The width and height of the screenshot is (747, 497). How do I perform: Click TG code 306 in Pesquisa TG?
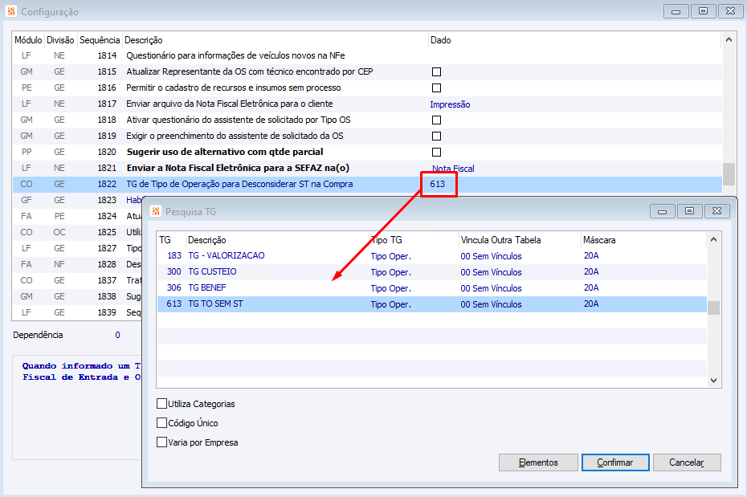pos(173,288)
